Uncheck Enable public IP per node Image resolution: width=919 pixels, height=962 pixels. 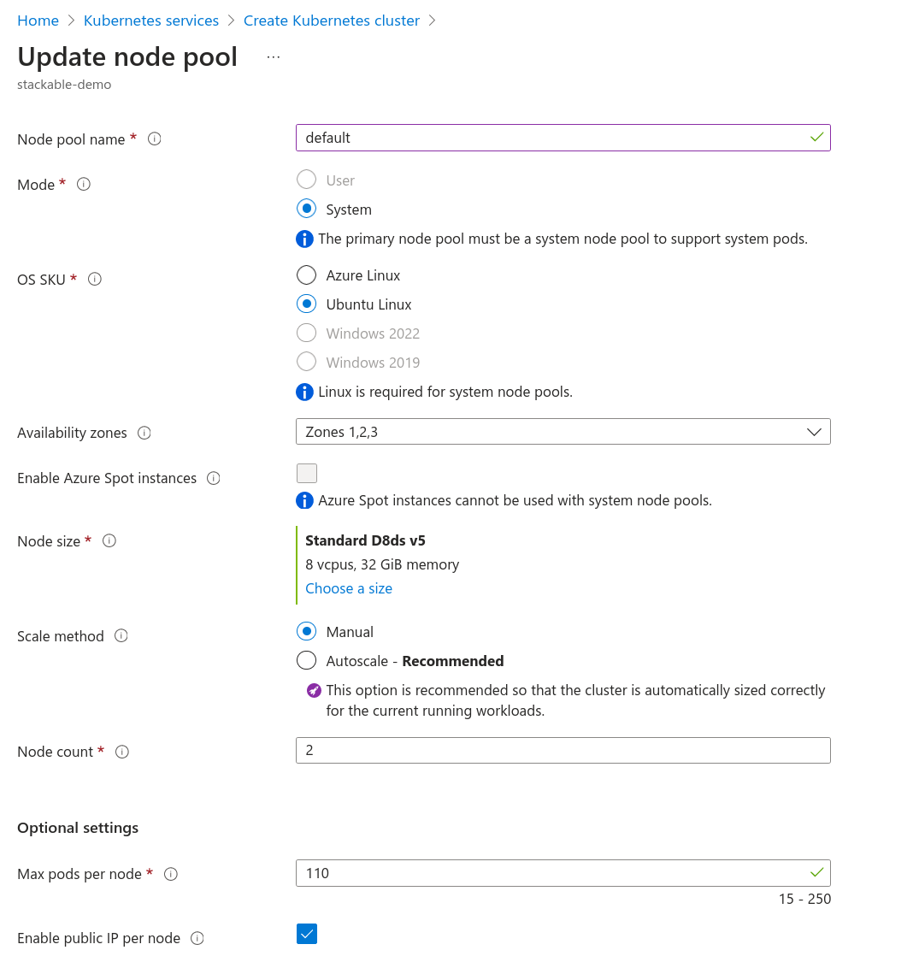click(307, 934)
